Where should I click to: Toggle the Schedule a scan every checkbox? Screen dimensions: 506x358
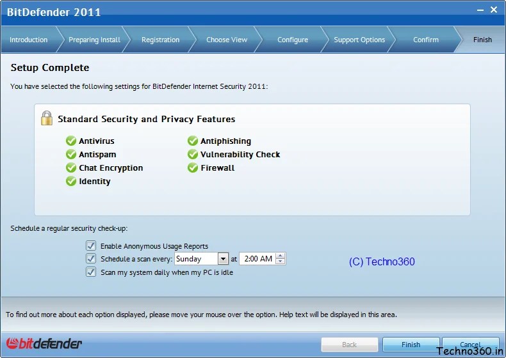pyautogui.click(x=91, y=258)
